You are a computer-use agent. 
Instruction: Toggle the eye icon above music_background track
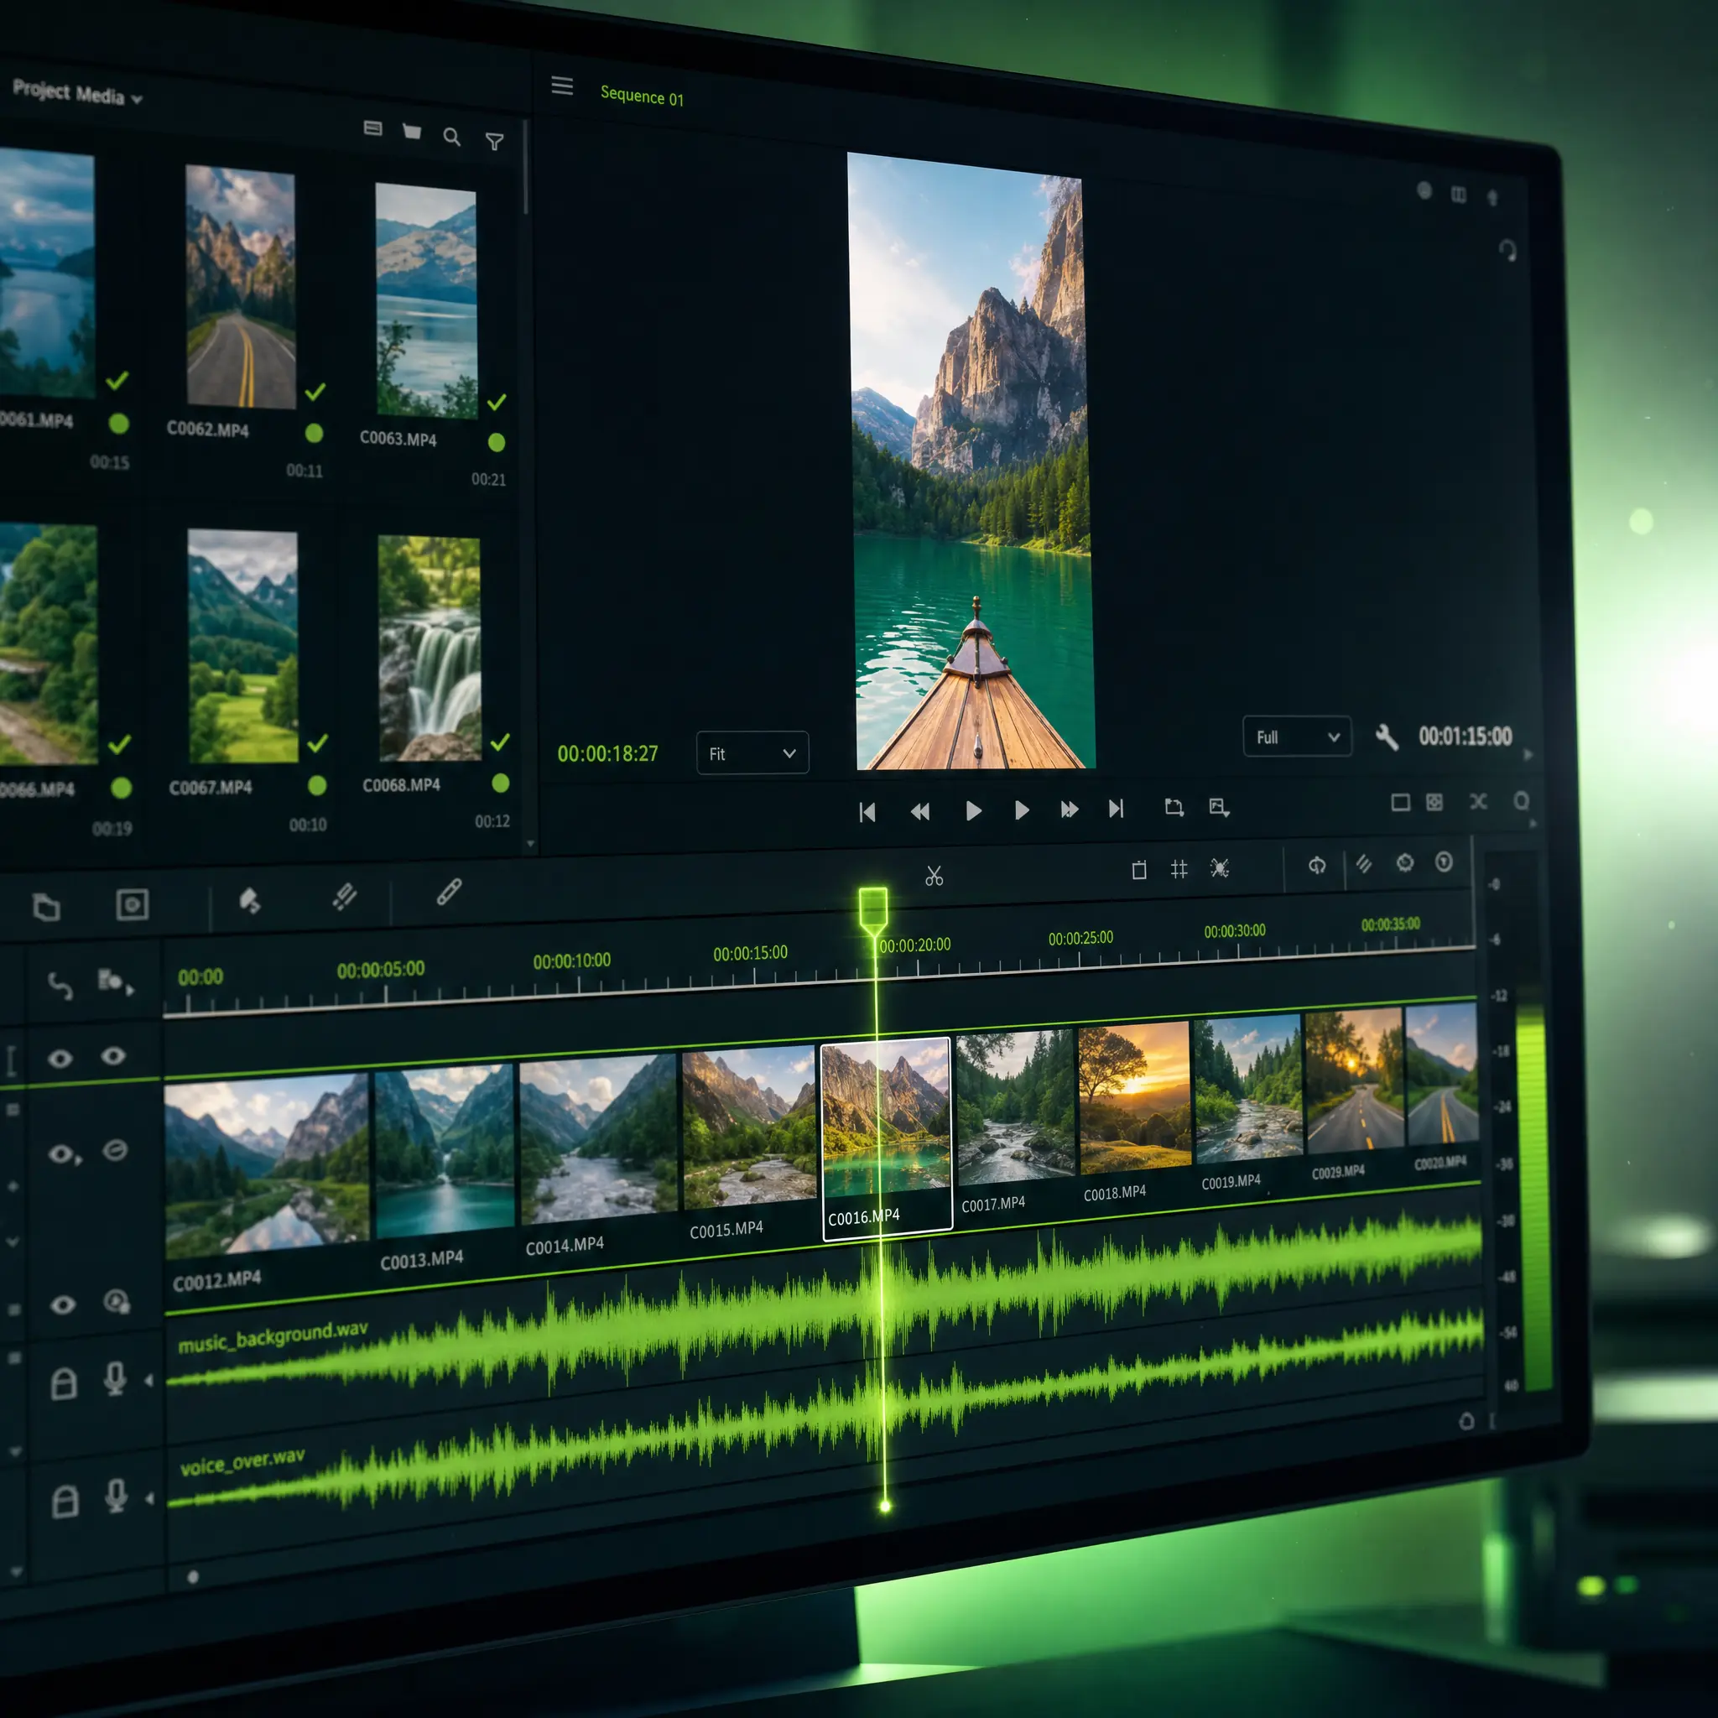62,1305
